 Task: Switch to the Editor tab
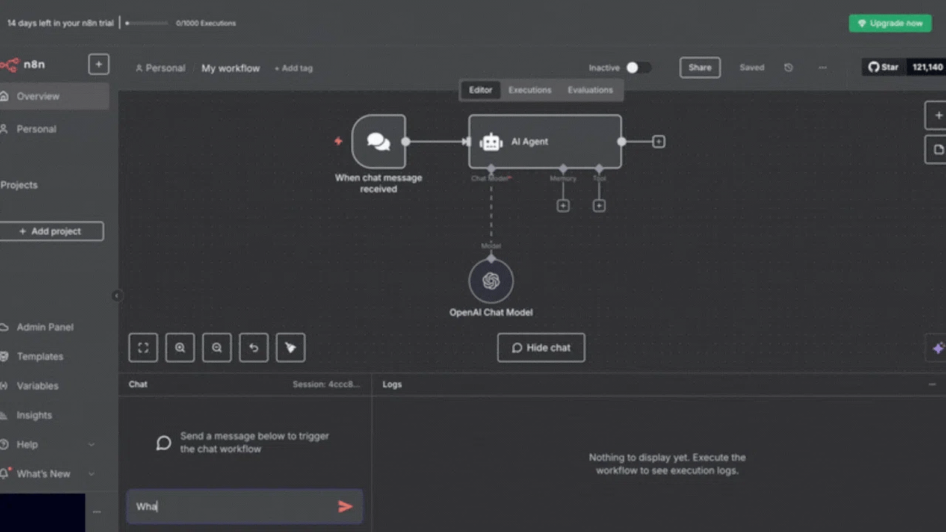click(480, 90)
